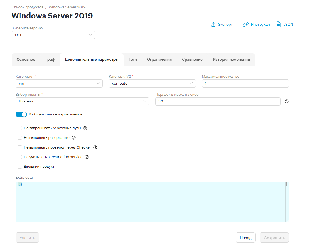Switch to the Основное tab

click(26, 60)
